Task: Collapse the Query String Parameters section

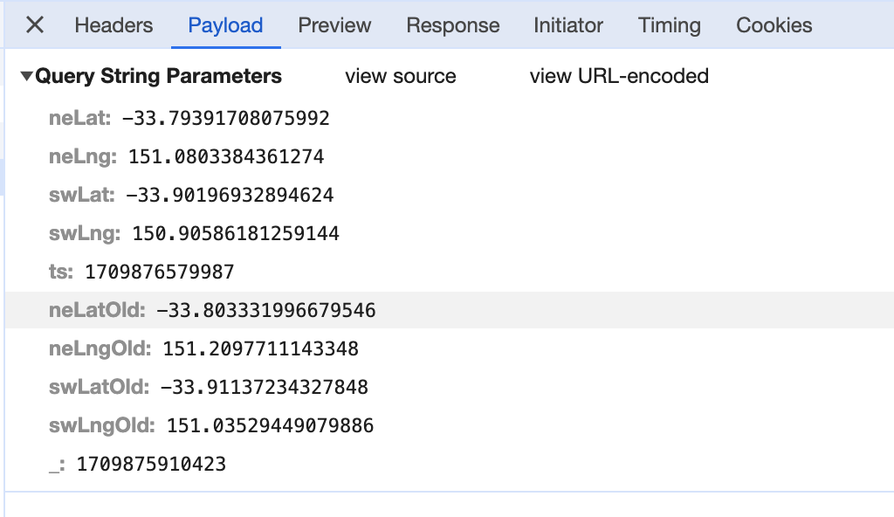Action: pos(27,77)
